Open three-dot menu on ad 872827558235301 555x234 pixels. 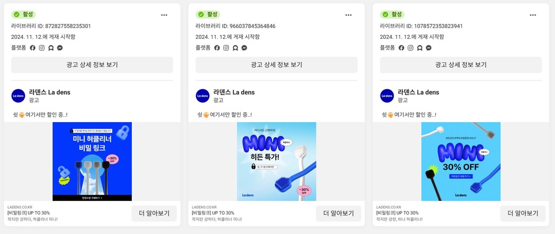tap(164, 15)
